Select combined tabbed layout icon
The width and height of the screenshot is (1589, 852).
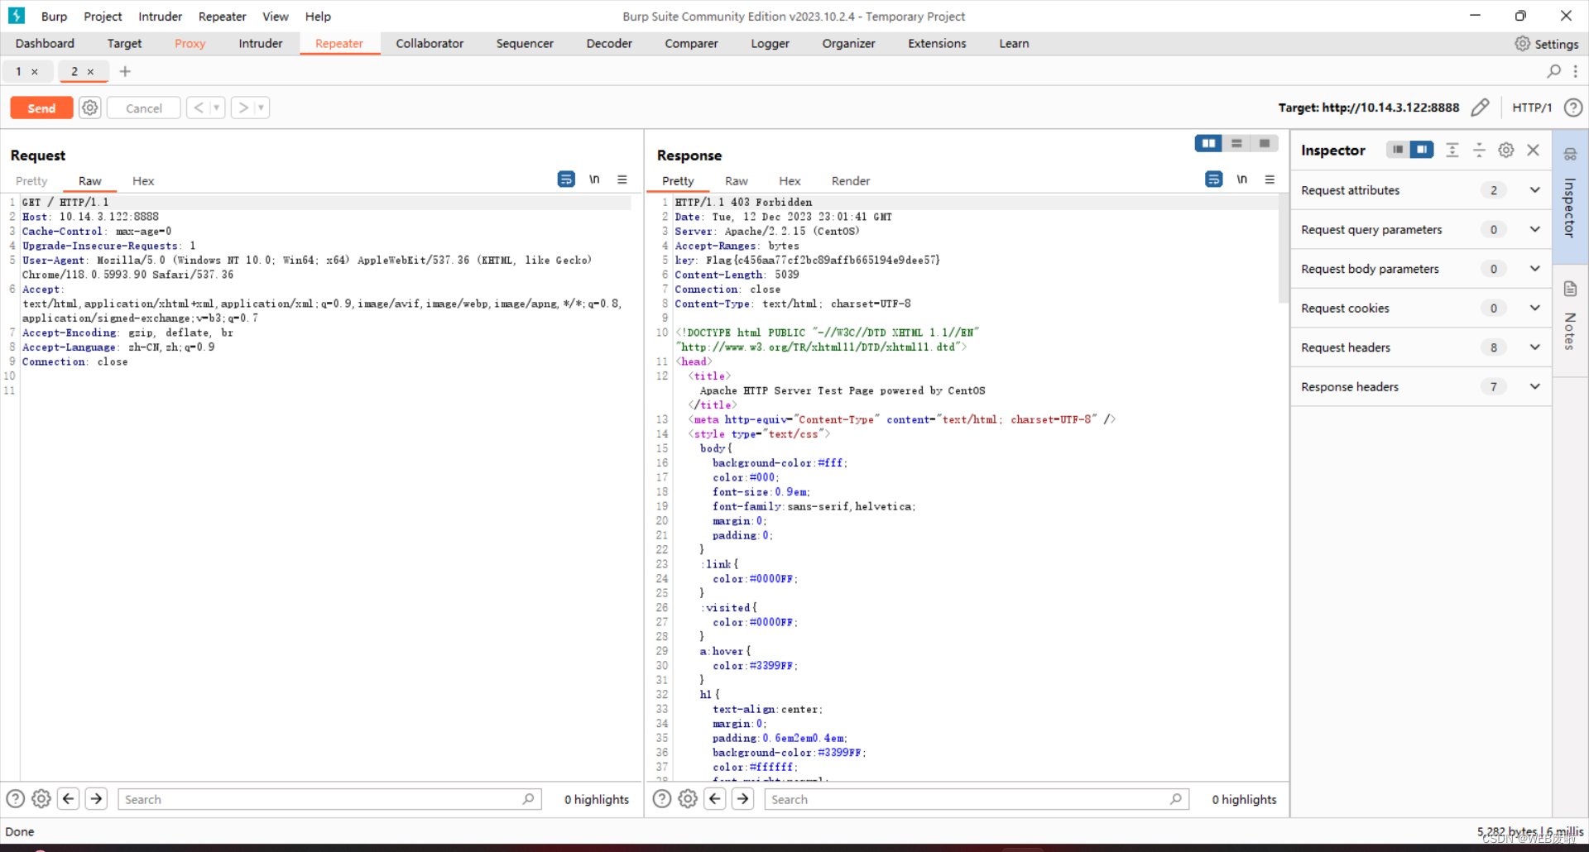[1264, 143]
